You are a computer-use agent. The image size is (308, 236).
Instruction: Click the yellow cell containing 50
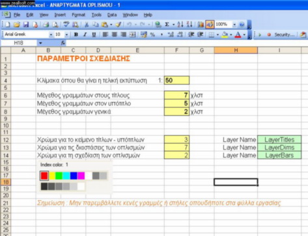[x=176, y=81]
